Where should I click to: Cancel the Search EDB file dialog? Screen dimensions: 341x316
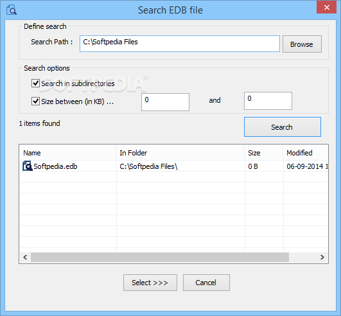point(206,283)
